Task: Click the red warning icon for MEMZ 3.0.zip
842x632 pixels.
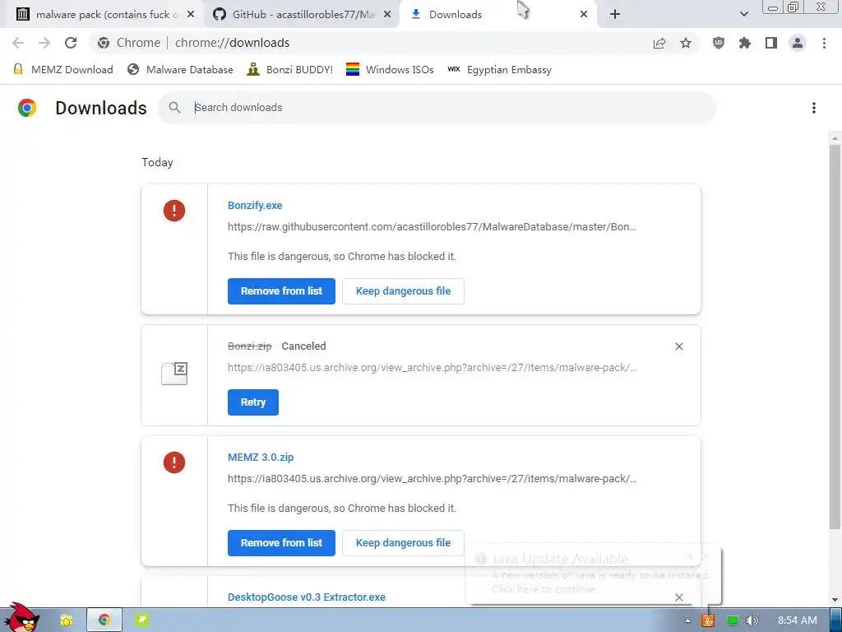Action: click(174, 462)
